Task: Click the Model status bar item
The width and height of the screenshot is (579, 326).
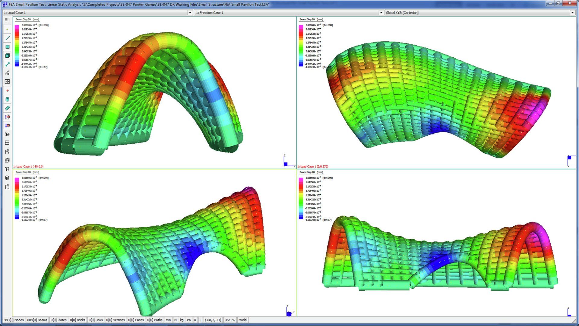Action: click(242, 320)
